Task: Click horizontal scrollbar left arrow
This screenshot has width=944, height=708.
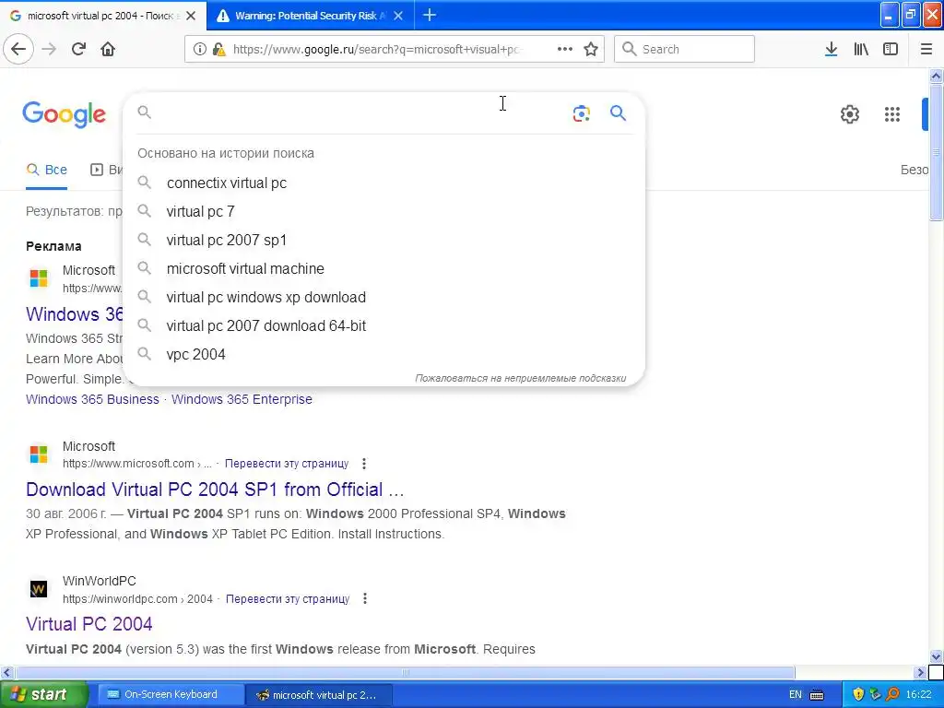Action: pyautogui.click(x=6, y=672)
